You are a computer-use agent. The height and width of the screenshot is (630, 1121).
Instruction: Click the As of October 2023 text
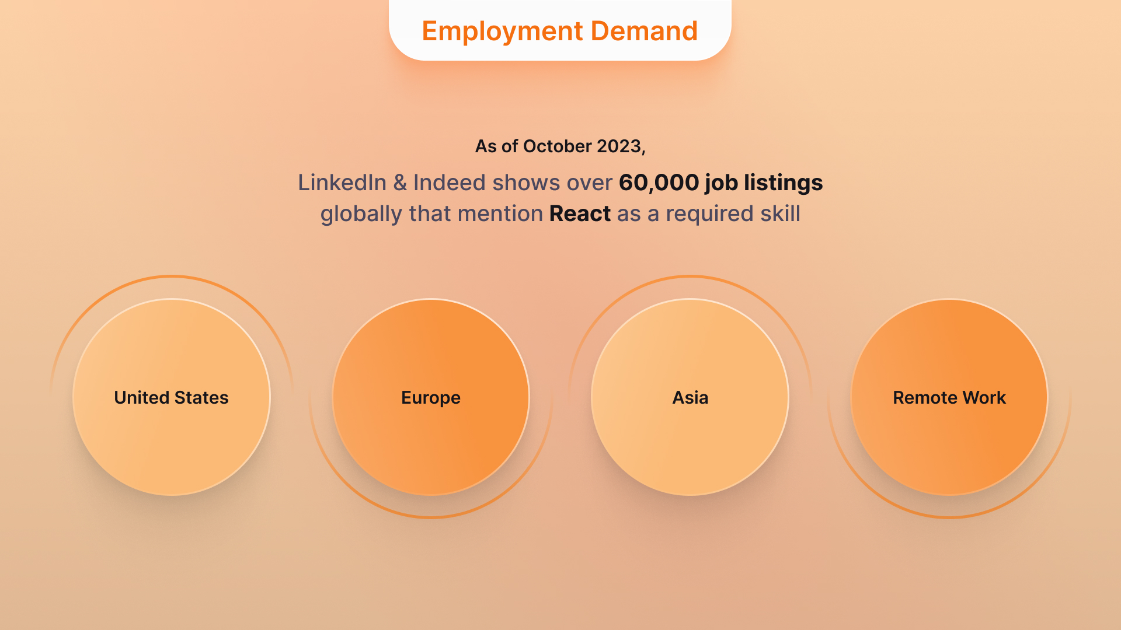[x=560, y=146]
